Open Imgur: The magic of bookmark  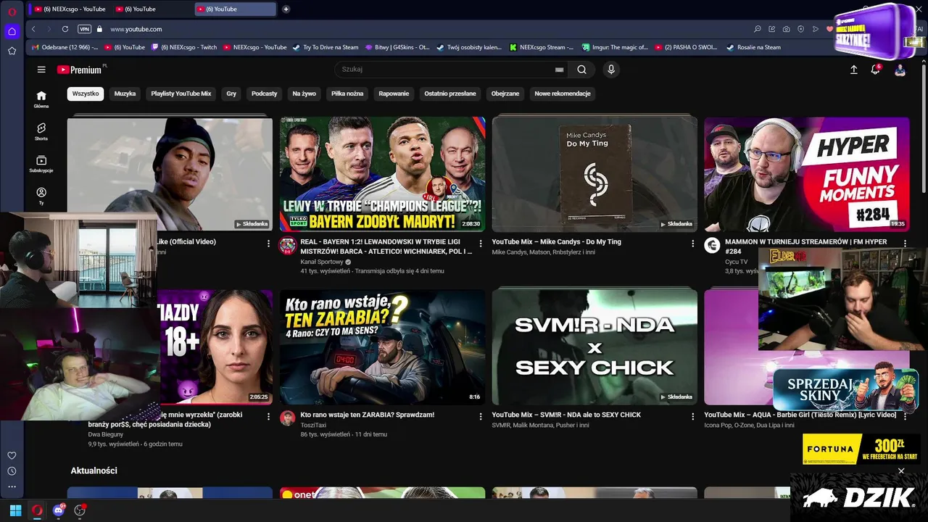(x=615, y=47)
